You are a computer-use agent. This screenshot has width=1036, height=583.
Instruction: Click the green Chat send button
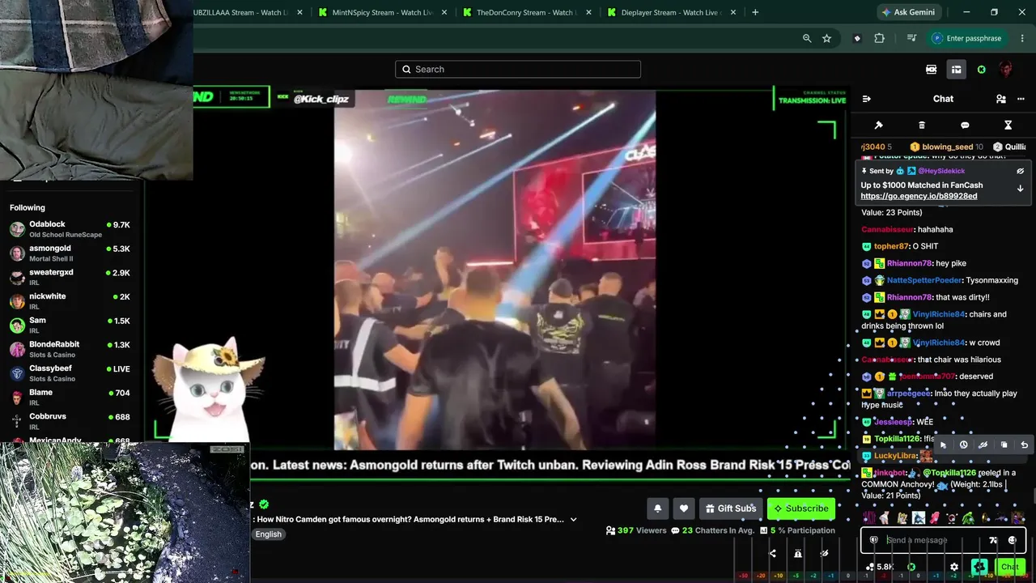click(x=1009, y=567)
